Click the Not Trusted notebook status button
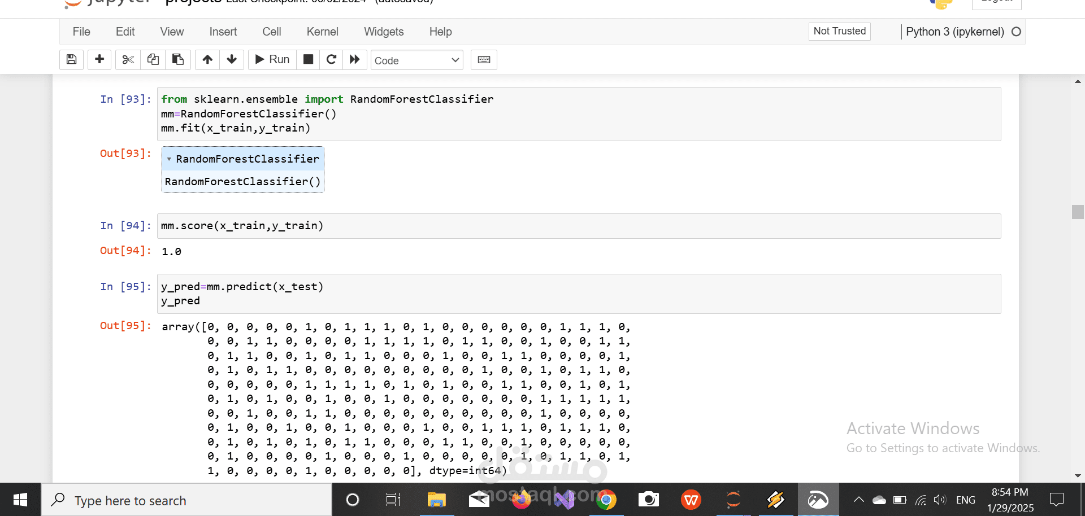The height and width of the screenshot is (516, 1085). 839,31
